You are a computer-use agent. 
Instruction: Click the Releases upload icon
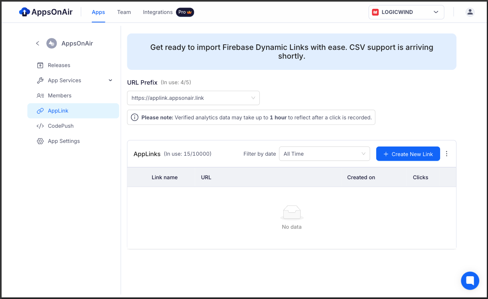click(40, 65)
